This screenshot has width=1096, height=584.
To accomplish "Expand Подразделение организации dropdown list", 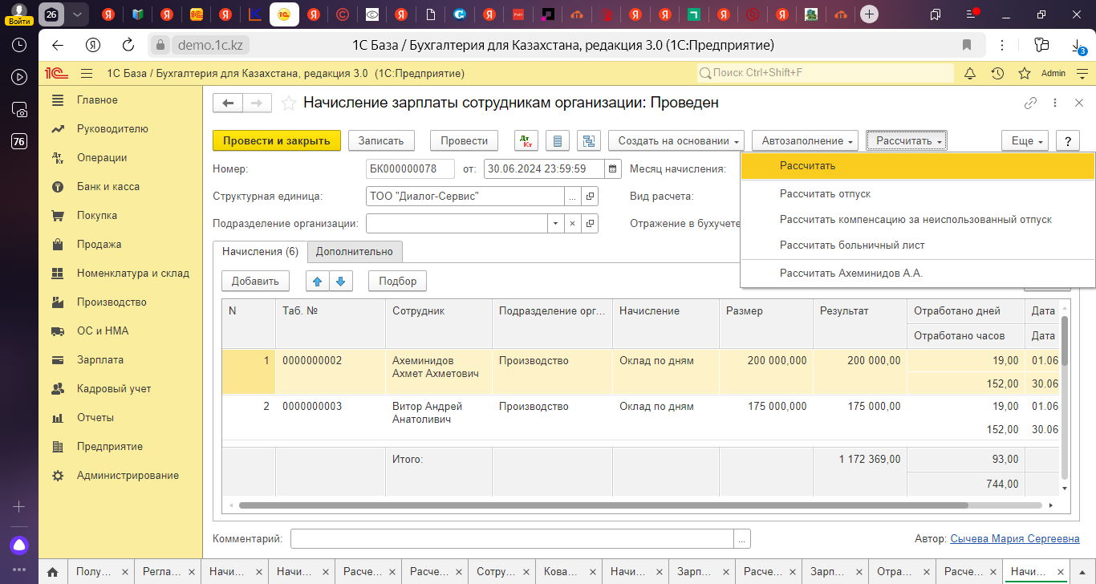I will (555, 224).
